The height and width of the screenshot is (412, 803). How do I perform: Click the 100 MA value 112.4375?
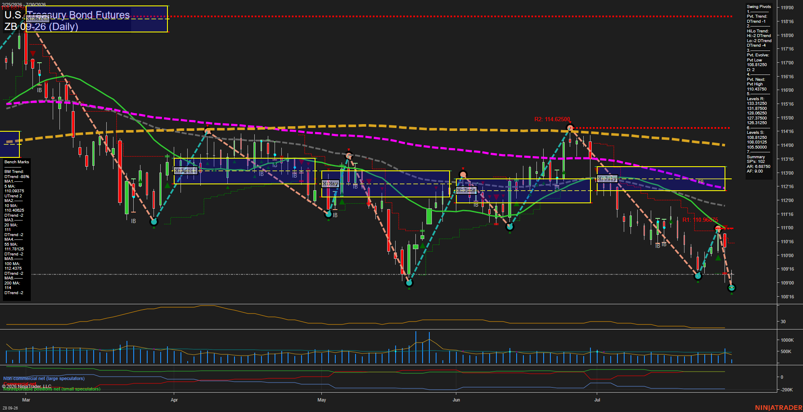point(13,268)
